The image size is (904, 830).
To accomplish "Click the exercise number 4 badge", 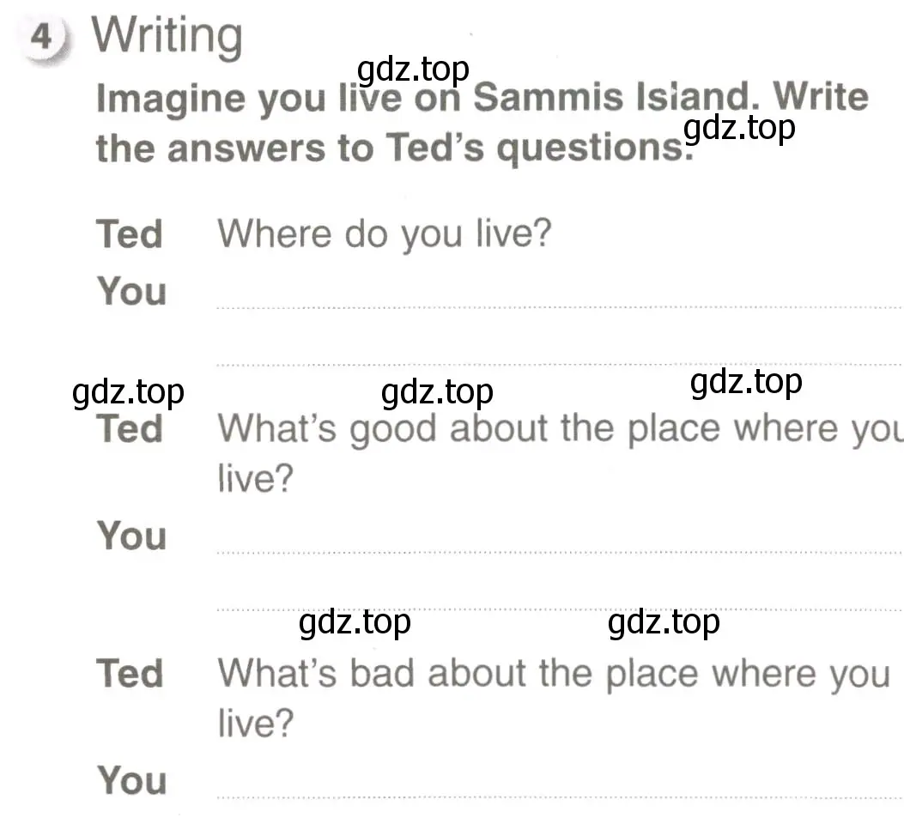I will 43,38.
